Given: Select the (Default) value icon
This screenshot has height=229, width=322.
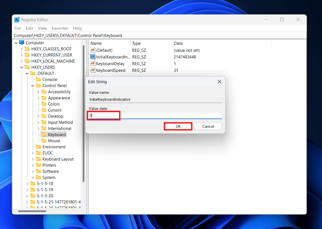Looking at the screenshot, I should 93,50.
